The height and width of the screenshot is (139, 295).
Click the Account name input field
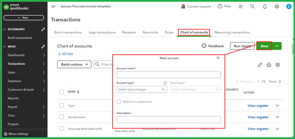(x=169, y=75)
